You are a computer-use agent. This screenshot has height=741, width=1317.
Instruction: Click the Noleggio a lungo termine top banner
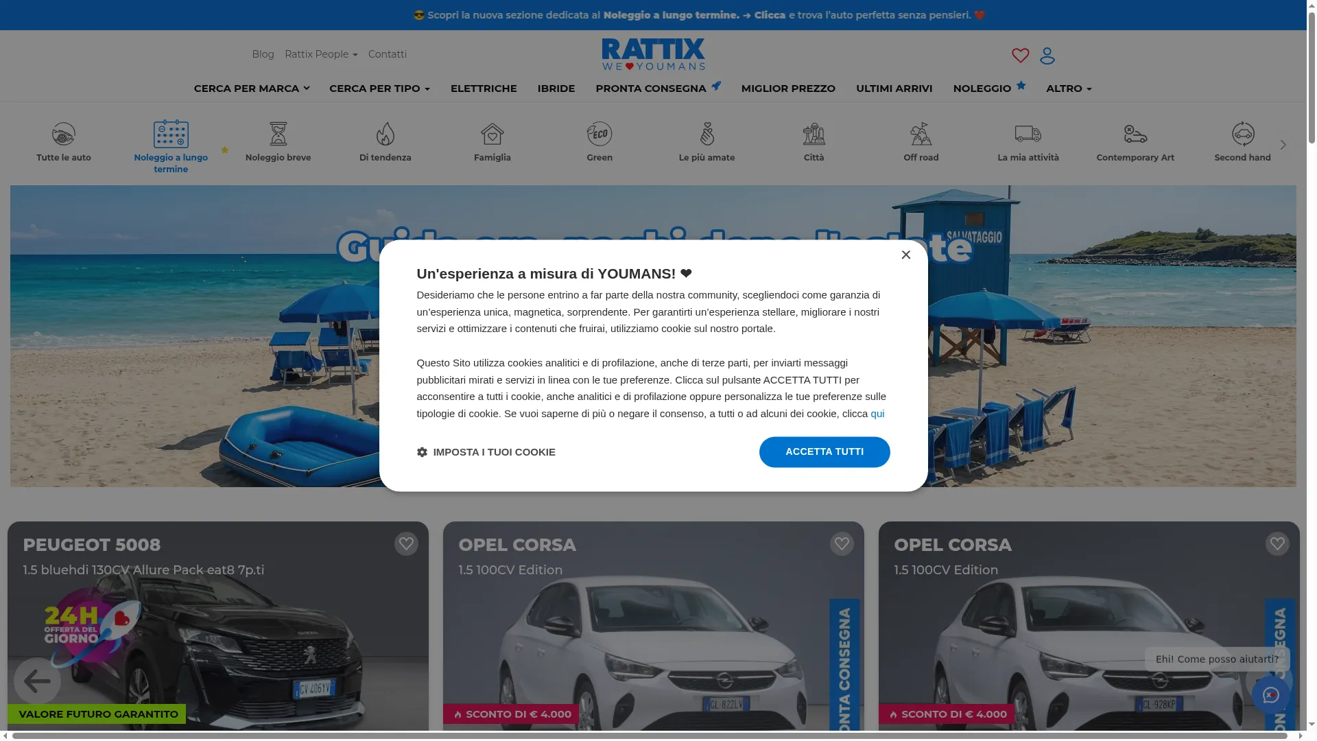click(x=700, y=15)
